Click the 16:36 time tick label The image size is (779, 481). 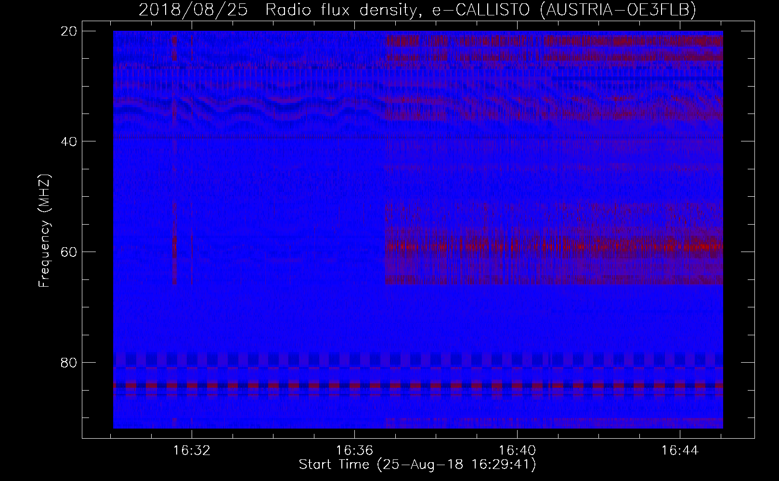355,450
